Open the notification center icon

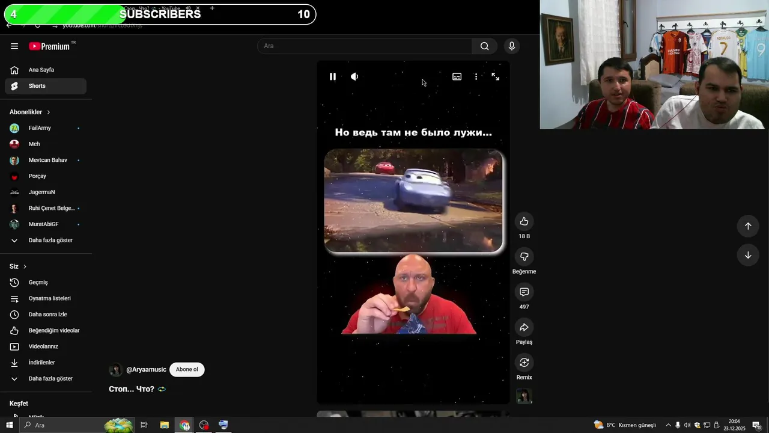(x=757, y=425)
